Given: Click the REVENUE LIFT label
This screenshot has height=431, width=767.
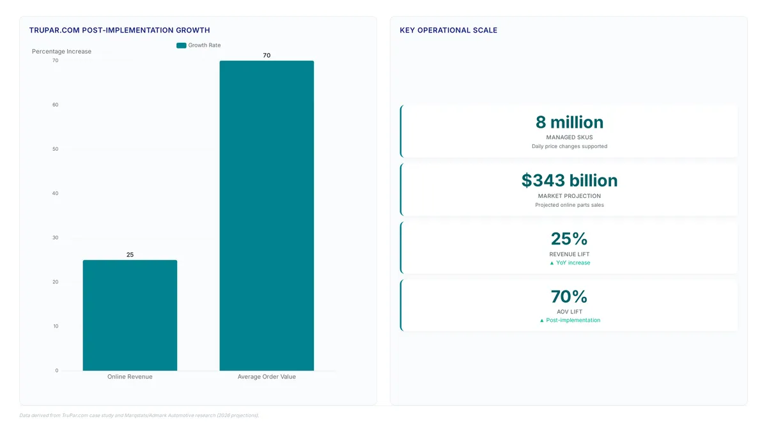Looking at the screenshot, I should click(569, 254).
